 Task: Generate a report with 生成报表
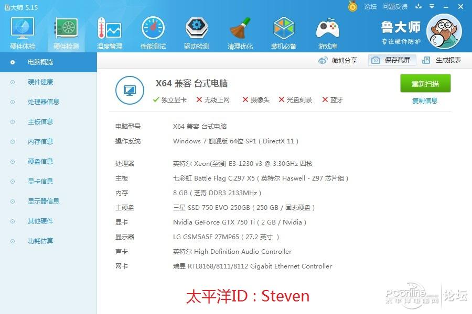(442, 60)
